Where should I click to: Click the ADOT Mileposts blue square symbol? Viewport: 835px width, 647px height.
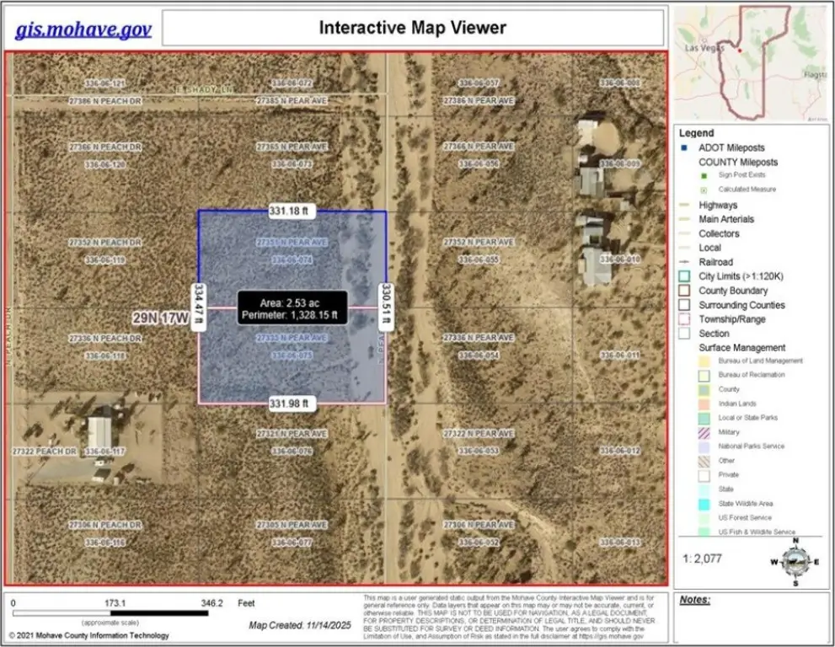click(x=685, y=147)
